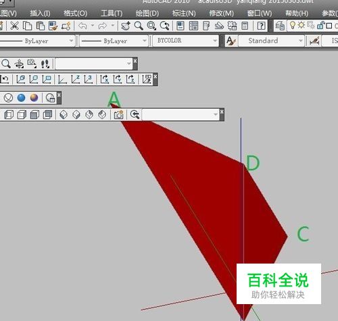Click the 3D navigation zoom magnifier
Viewport: 338px width, 321px height.
6,64
